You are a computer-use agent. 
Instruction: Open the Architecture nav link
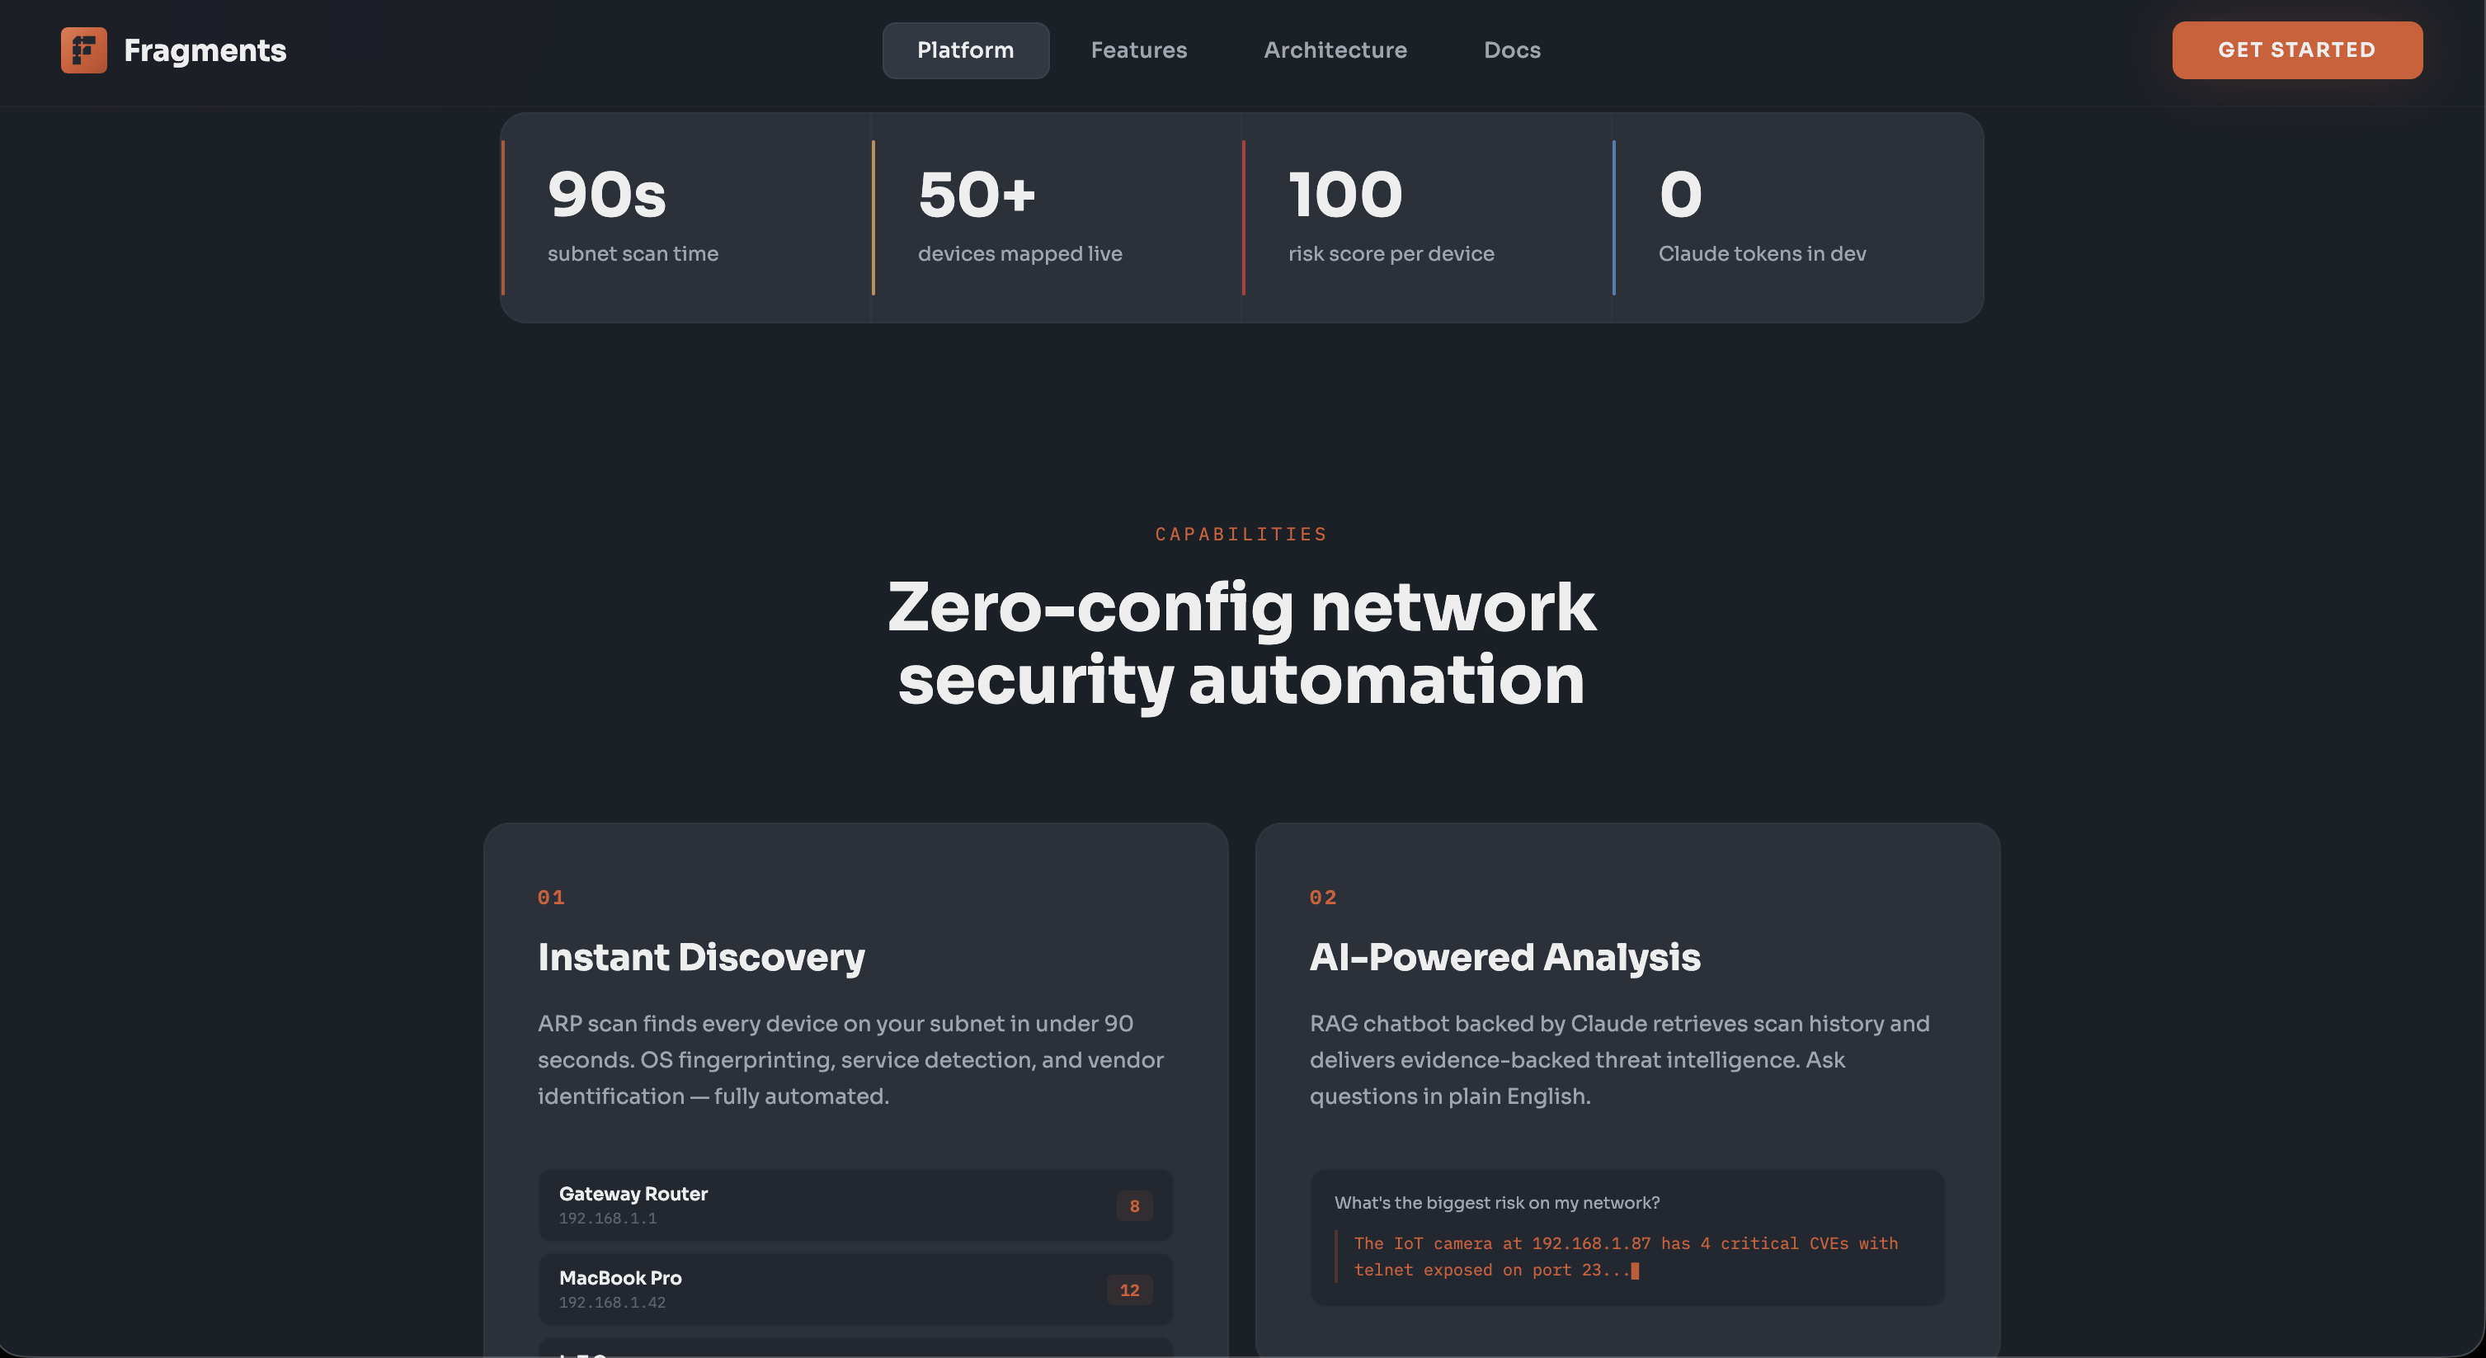click(1335, 50)
